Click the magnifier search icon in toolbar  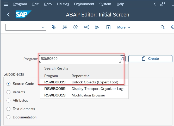coord(163,27)
